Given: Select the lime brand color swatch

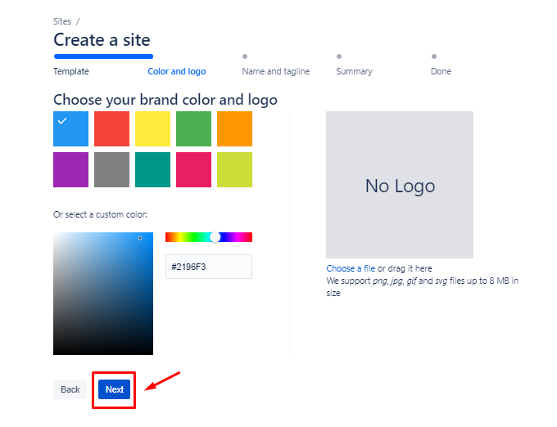Looking at the screenshot, I should (x=234, y=169).
